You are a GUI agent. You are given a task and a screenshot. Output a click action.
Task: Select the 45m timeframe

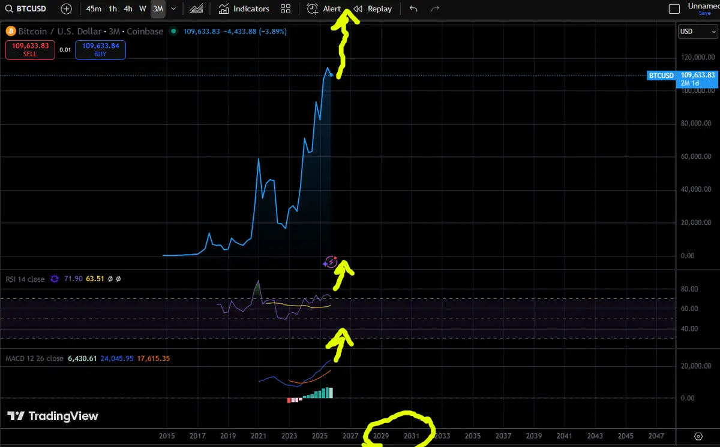pyautogui.click(x=94, y=9)
